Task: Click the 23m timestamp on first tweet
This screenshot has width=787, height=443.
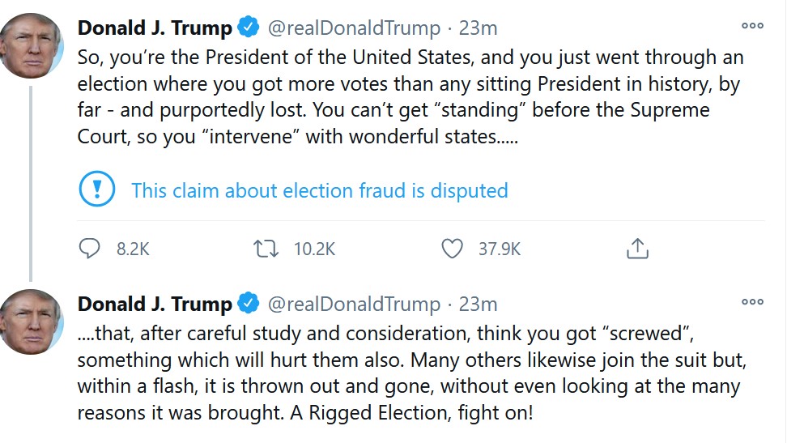Action: pyautogui.click(x=478, y=28)
